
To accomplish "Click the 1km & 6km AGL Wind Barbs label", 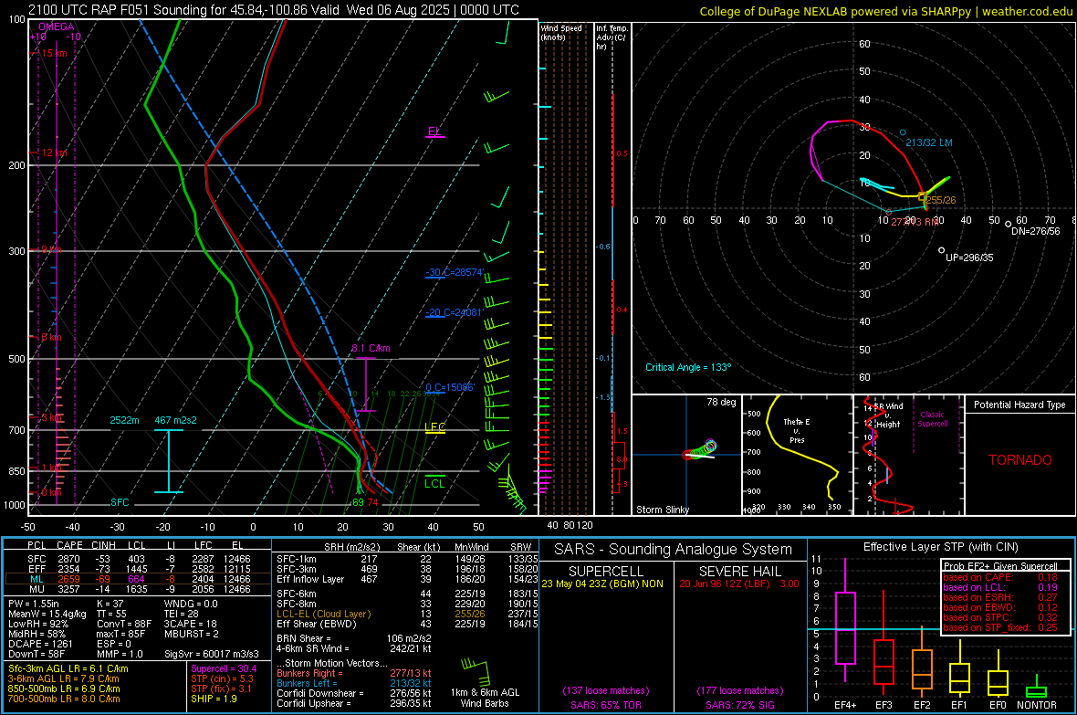I will tap(485, 698).
